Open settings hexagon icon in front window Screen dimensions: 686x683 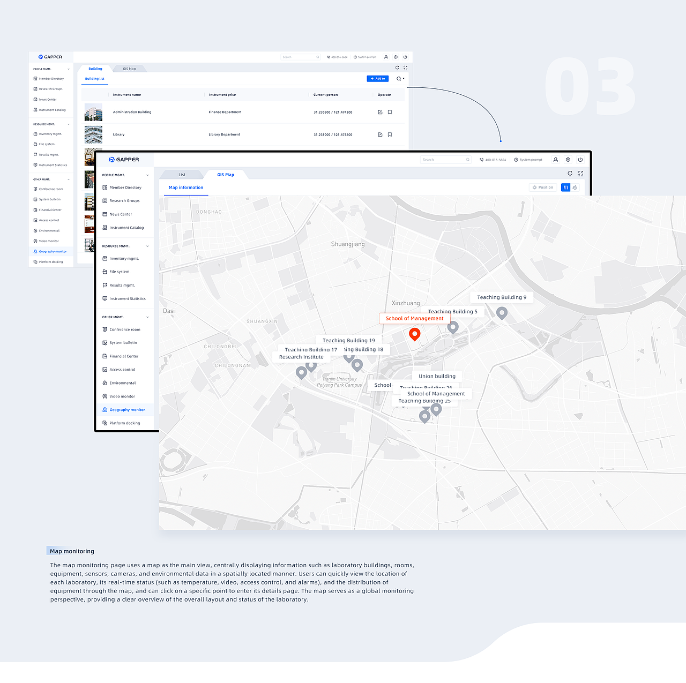568,160
